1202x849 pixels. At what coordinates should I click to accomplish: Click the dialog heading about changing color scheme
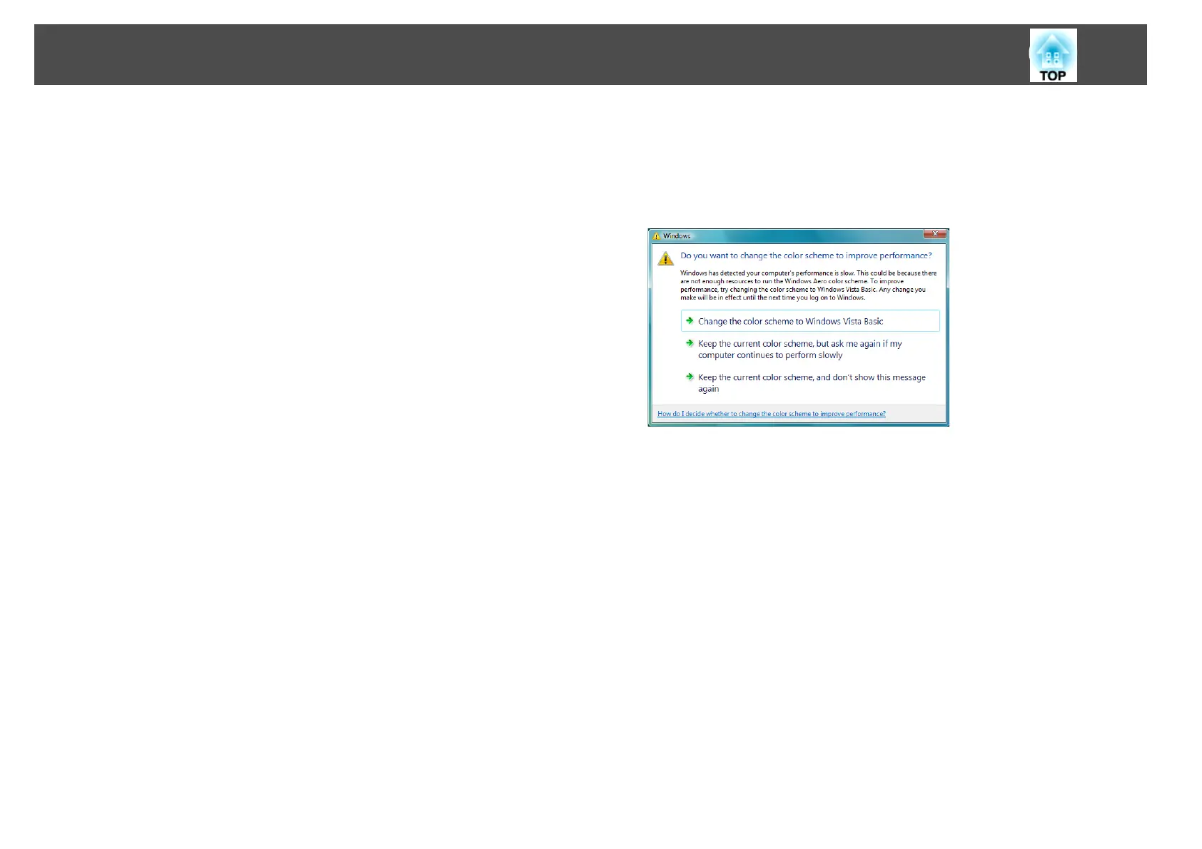point(806,255)
